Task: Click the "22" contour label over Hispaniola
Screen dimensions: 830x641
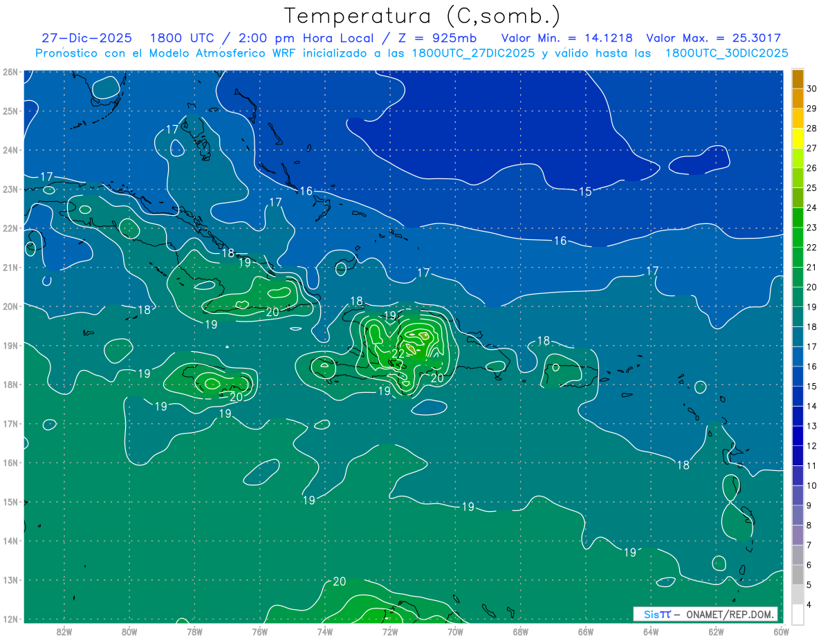Action: tap(398, 353)
